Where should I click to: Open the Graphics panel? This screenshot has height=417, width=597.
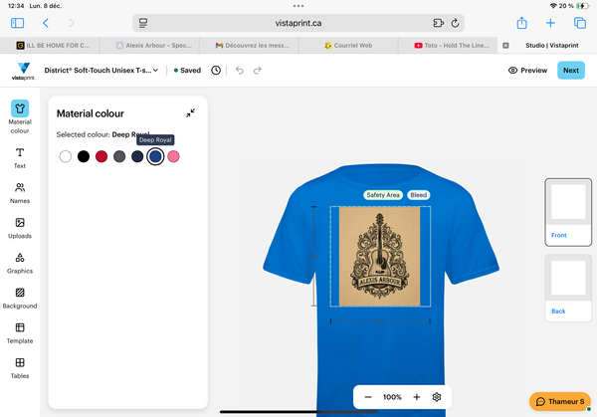(x=19, y=263)
